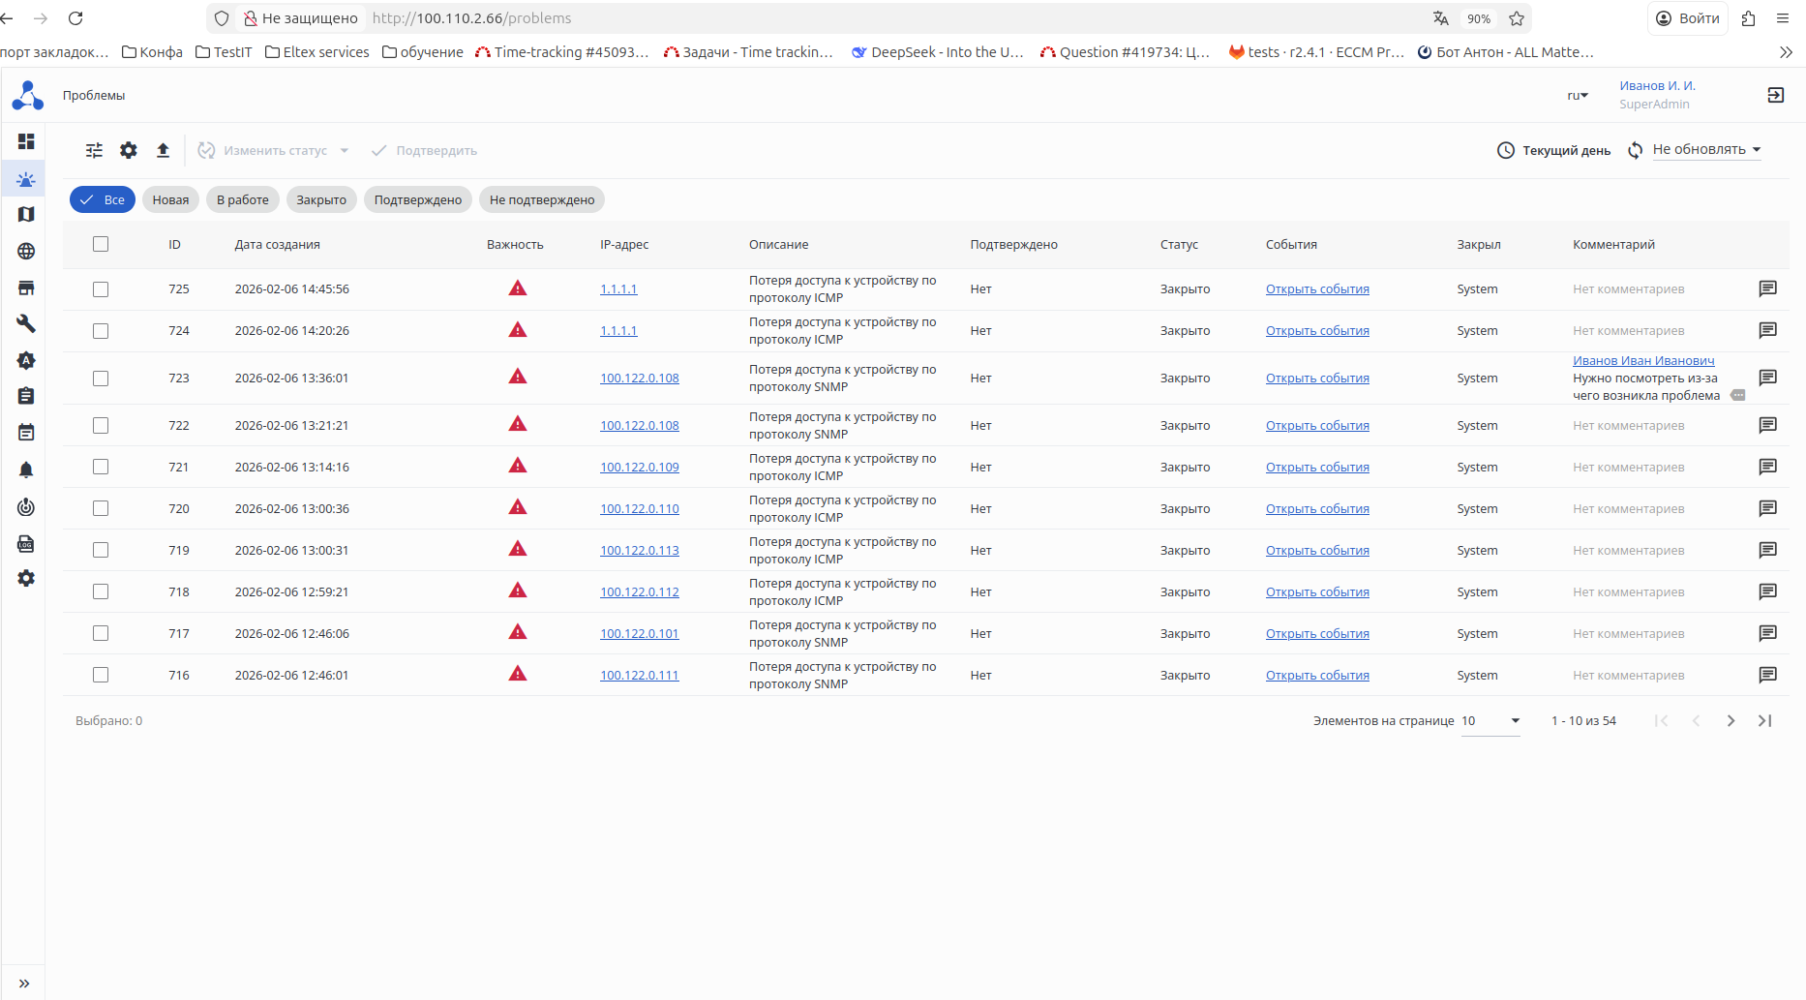The height and width of the screenshot is (1000, 1806).
Task: Check the select-all header checkbox
Action: click(101, 244)
